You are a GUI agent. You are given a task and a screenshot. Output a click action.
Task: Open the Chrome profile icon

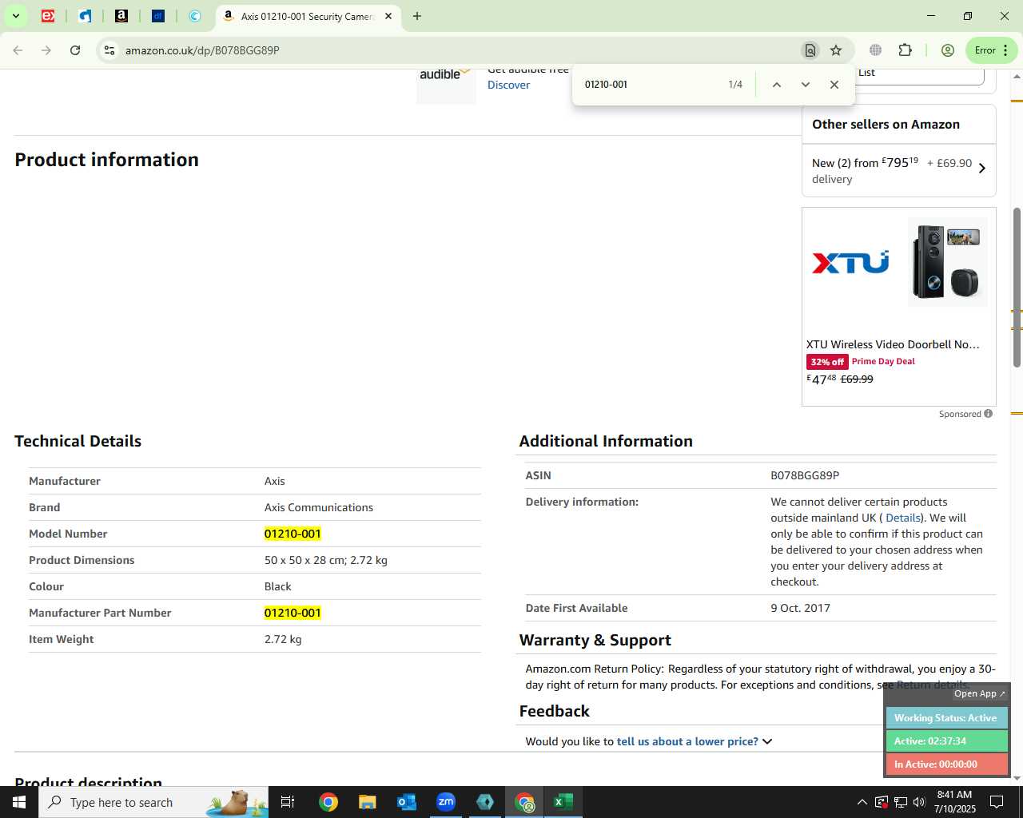pos(948,50)
